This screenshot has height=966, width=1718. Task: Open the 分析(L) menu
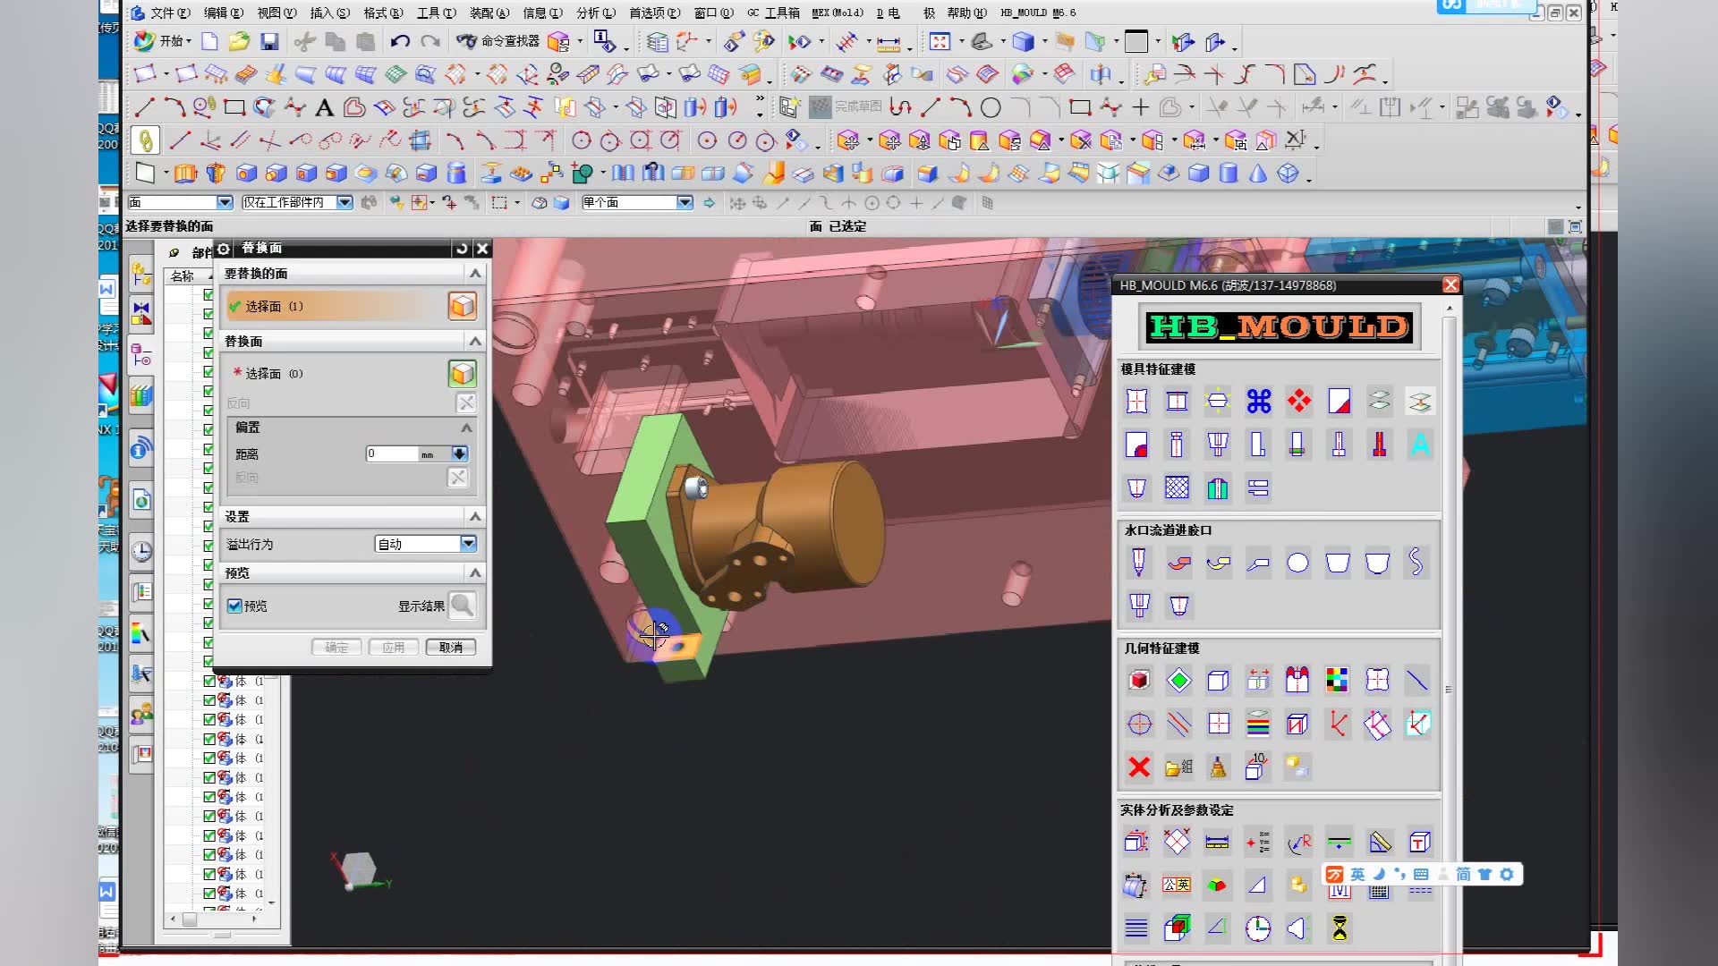pos(595,13)
